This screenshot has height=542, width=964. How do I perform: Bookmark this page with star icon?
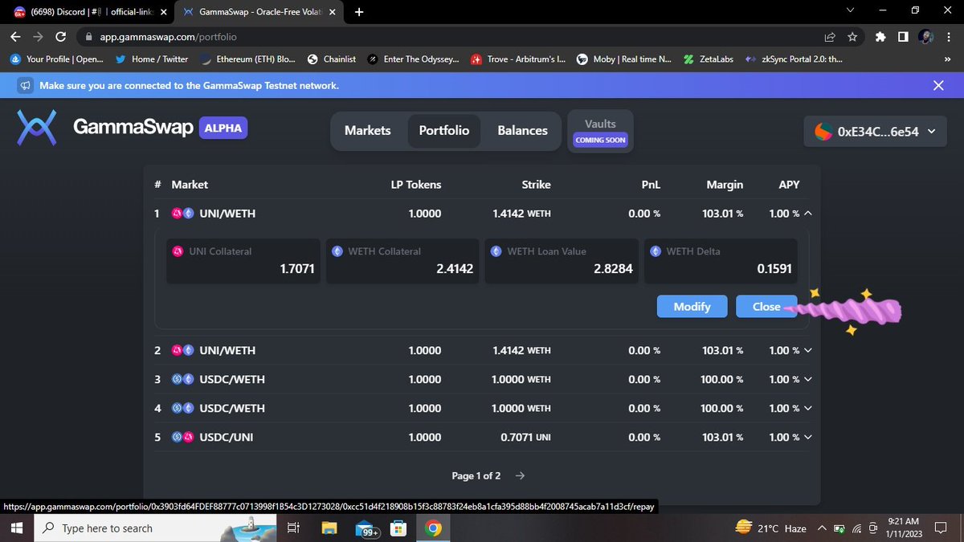[853, 37]
